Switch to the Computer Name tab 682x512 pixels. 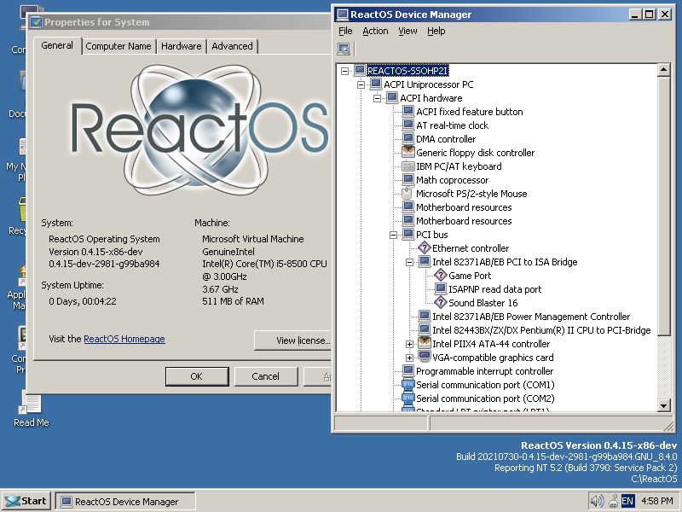tap(118, 46)
